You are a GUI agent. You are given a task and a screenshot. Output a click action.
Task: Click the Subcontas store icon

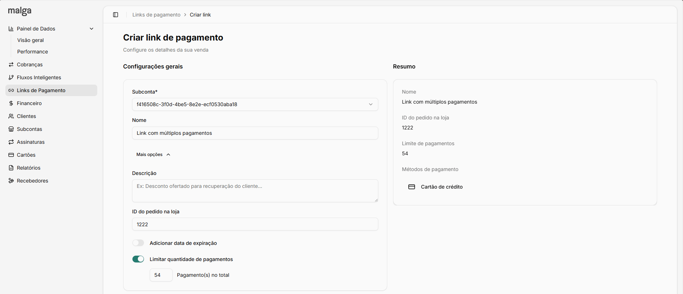tap(11, 129)
